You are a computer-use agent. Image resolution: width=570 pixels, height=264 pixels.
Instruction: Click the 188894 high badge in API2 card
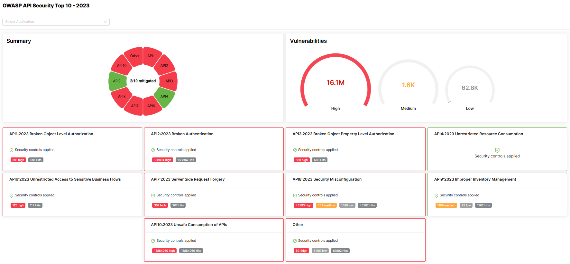(162, 160)
